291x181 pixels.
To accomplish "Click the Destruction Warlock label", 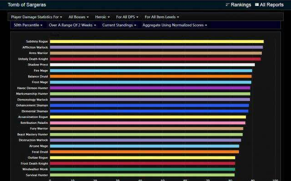I will (x=33, y=140).
